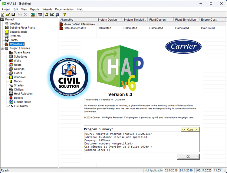227x173 pixels.
Task: Select the Project Libraries tree label
Action: 20,48
